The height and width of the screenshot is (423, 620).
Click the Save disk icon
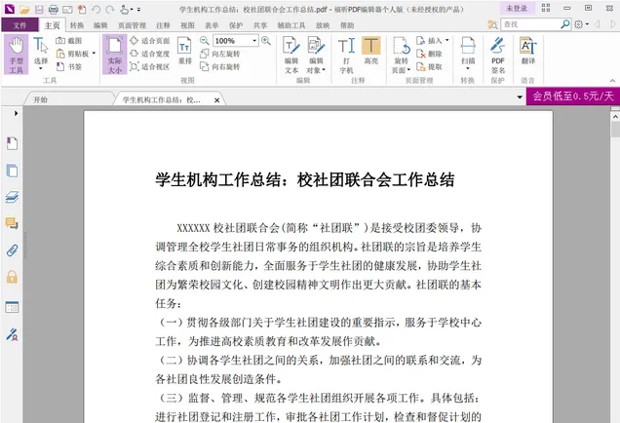pos(39,9)
